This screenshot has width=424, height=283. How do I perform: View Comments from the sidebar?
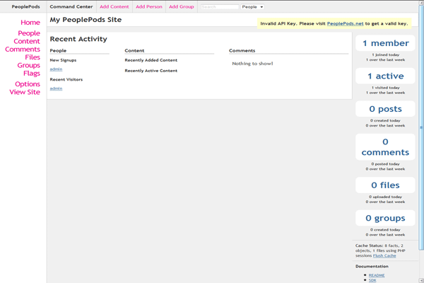pyautogui.click(x=23, y=50)
